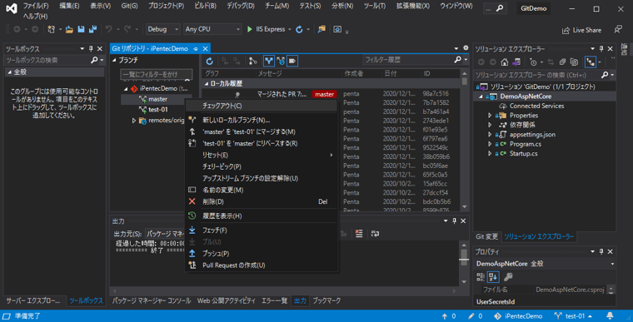Click pending changes filter clock icon
Image resolution: width=633 pixels, height=322 pixels.
tap(534, 62)
